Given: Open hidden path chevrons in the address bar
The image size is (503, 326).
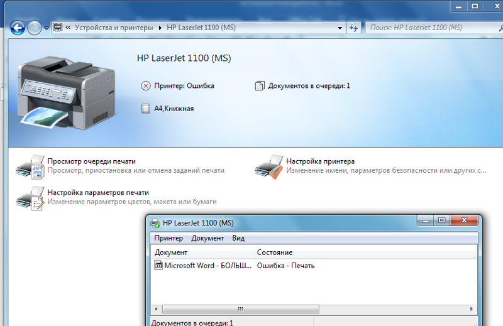Looking at the screenshot, I should pyautogui.click(x=68, y=28).
